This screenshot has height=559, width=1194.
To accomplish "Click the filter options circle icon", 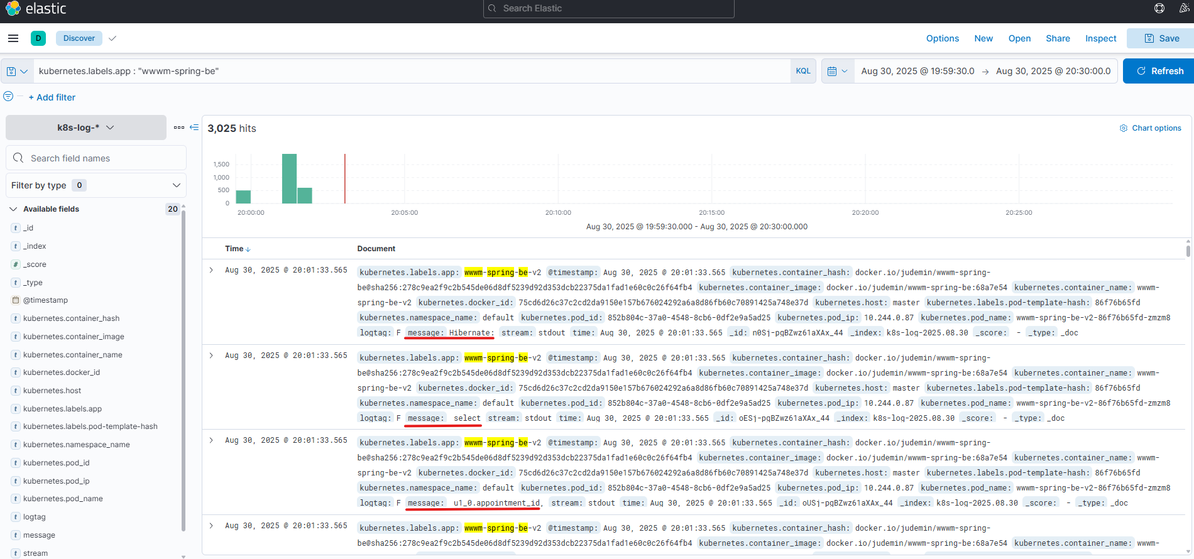I will [x=8, y=97].
